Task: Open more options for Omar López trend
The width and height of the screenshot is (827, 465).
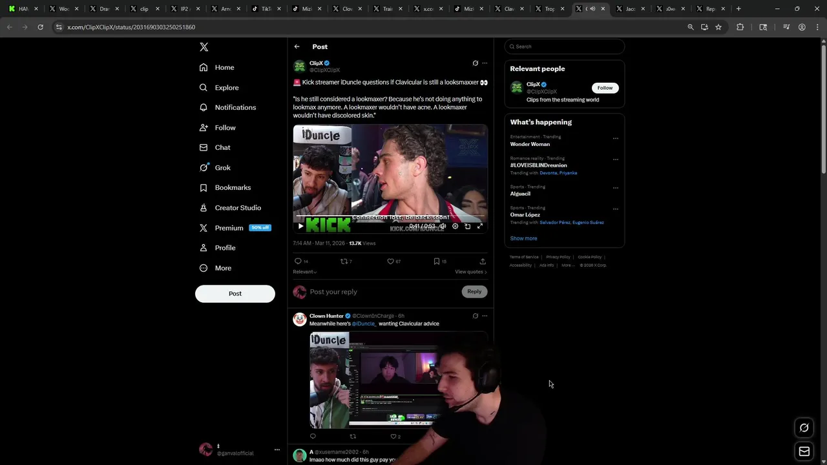Action: click(615, 209)
